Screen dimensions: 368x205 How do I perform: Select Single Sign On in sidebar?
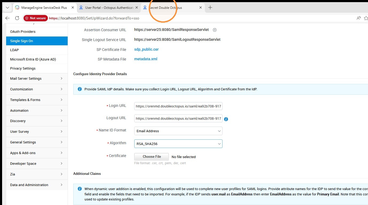coord(37,41)
